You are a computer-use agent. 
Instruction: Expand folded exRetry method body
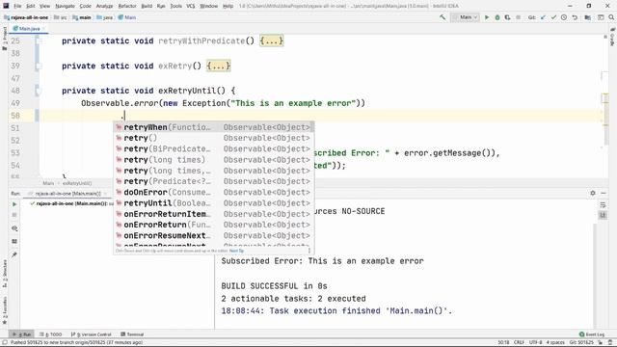(x=219, y=66)
